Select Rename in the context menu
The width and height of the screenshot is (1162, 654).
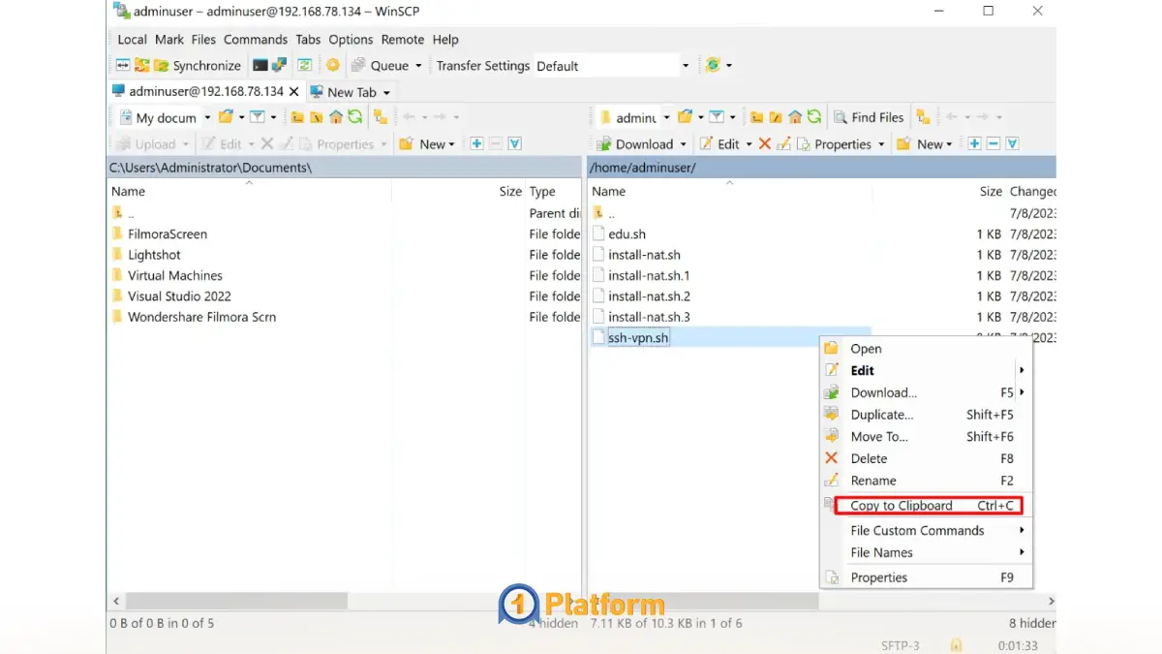coord(872,481)
